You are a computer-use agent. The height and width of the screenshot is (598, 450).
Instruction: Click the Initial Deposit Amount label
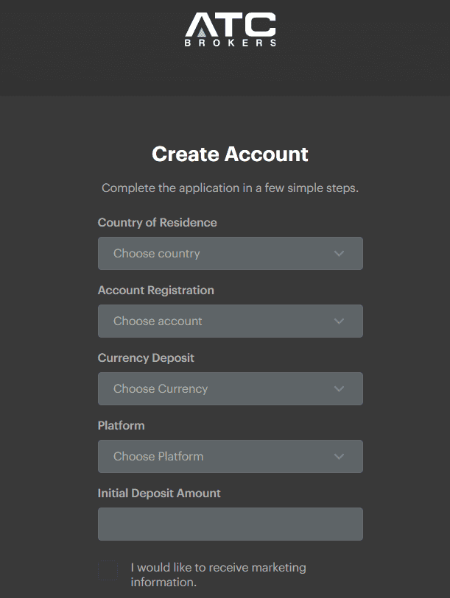point(159,493)
